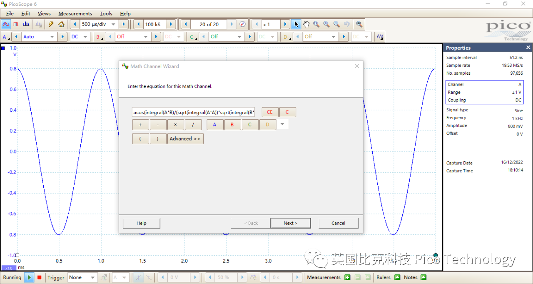Select Scope Mode waveform icon
The width and height of the screenshot is (533, 284).
click(6, 24)
